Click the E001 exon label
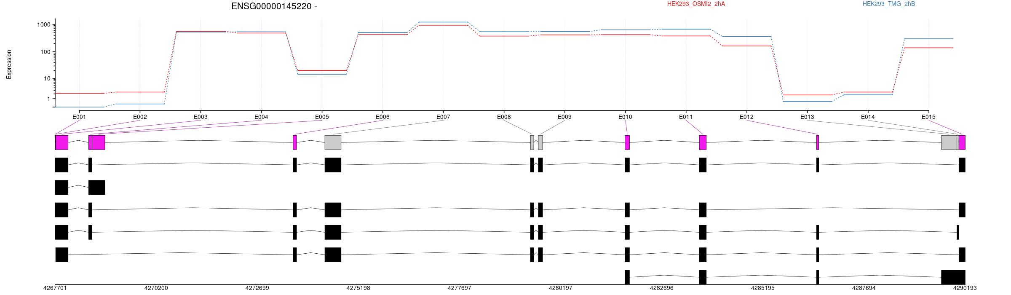 coord(79,117)
